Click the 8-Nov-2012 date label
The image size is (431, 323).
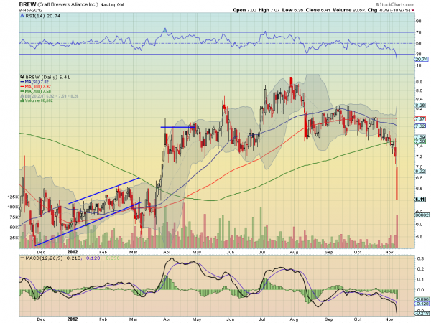coord(30,10)
